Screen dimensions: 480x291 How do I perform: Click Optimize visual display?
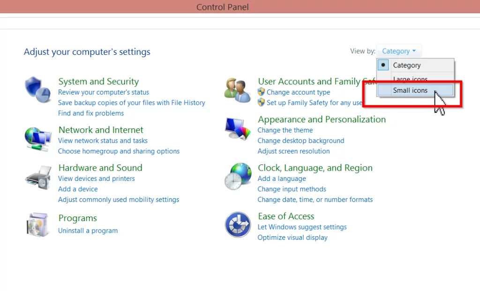click(292, 238)
